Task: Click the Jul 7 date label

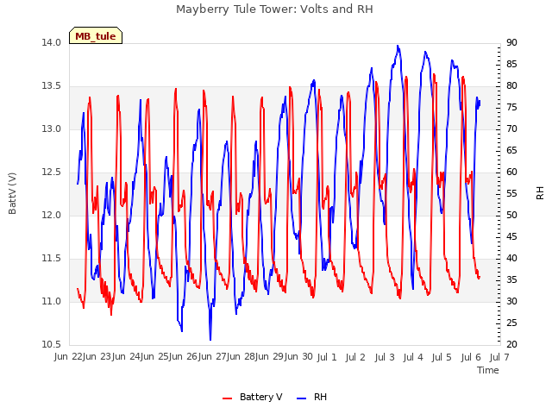Action: pyautogui.click(x=499, y=357)
